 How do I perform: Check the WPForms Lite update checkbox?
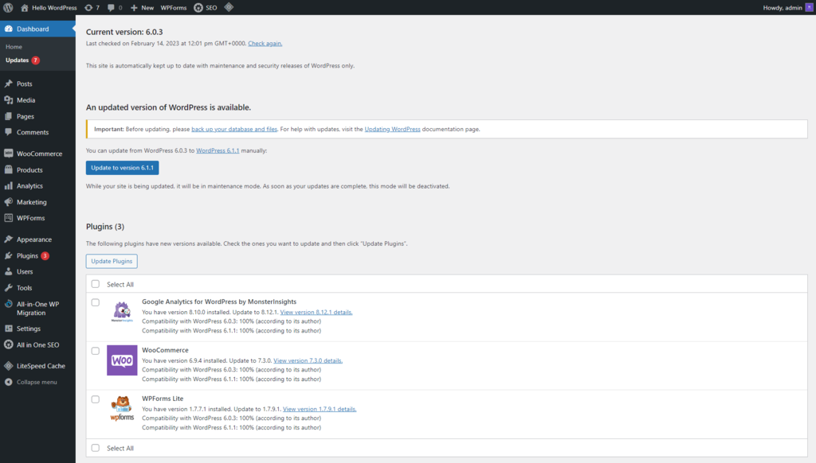pos(96,399)
